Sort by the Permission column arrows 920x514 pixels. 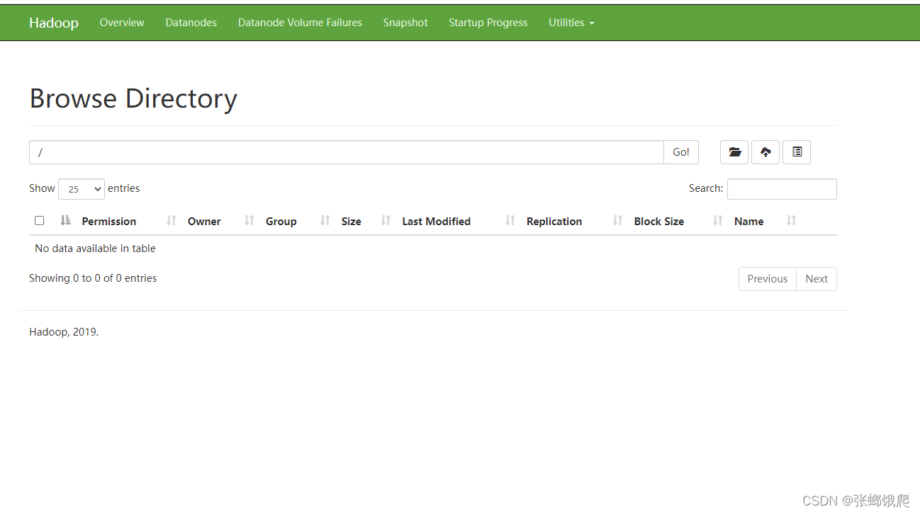(x=66, y=221)
